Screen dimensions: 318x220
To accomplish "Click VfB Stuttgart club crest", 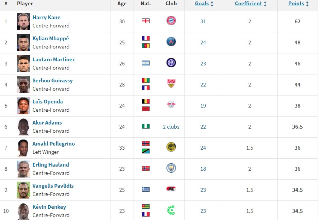I will [171, 83].
